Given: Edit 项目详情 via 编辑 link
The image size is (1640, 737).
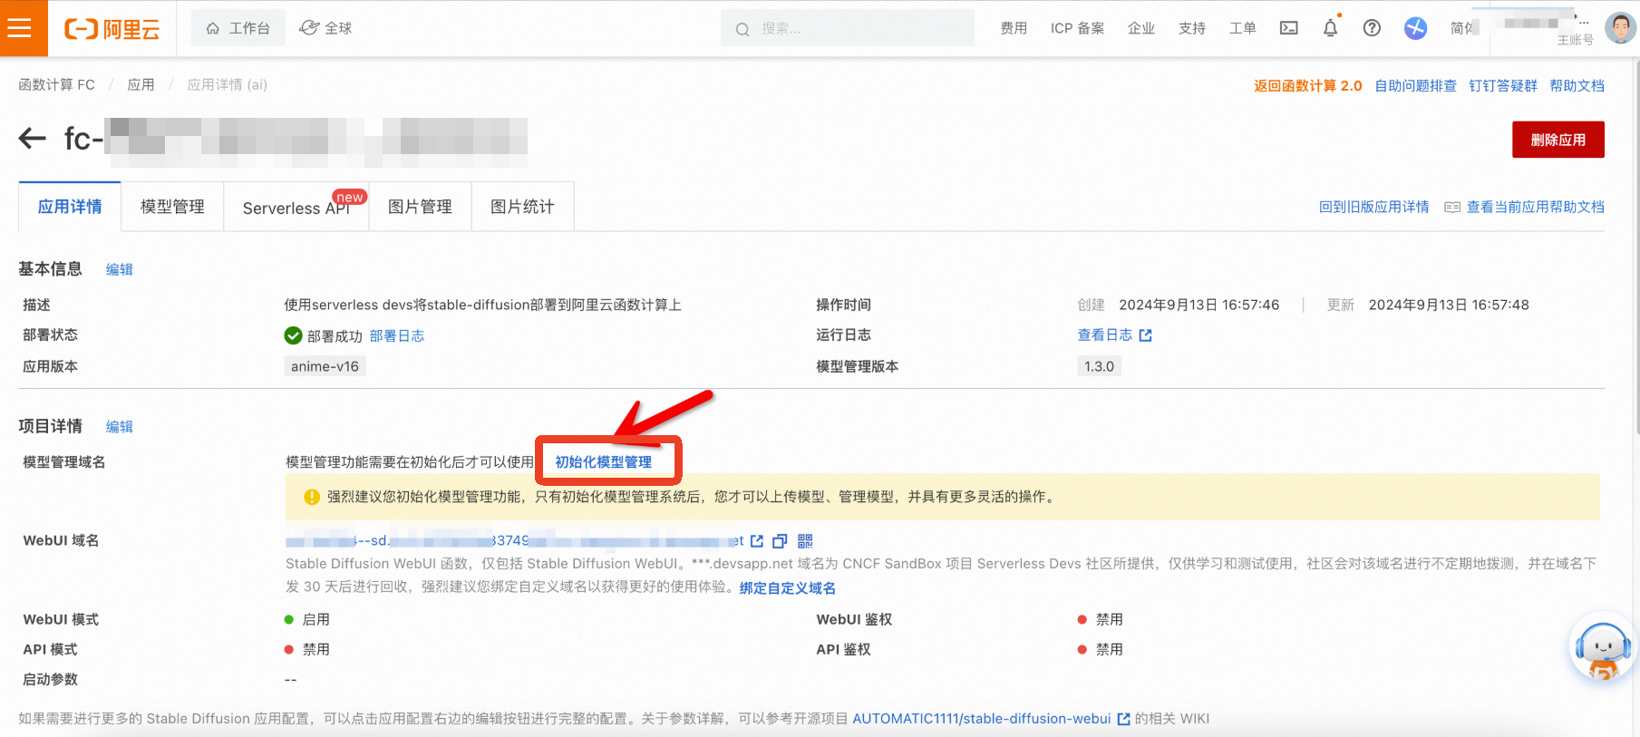Looking at the screenshot, I should 119,426.
